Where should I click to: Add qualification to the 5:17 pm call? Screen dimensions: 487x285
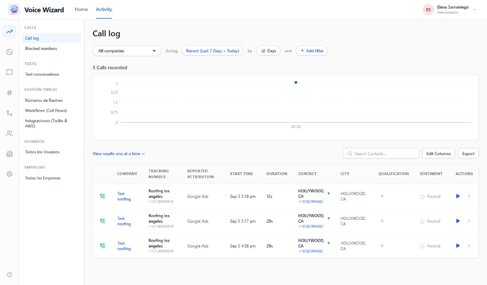click(382, 221)
